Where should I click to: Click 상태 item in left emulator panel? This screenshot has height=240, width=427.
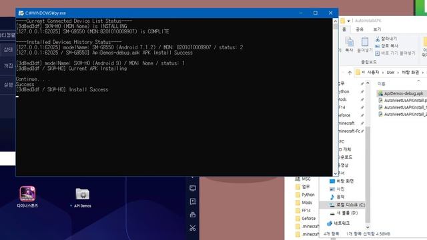pos(7,50)
